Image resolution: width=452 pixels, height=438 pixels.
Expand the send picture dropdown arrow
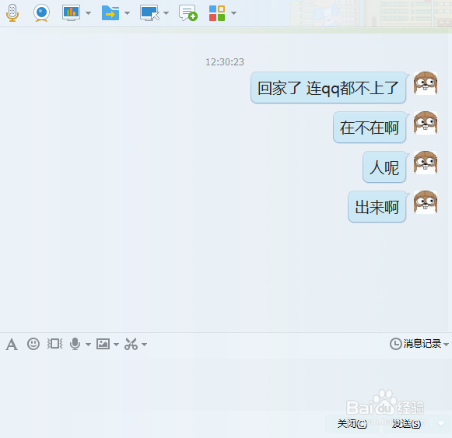click(116, 345)
